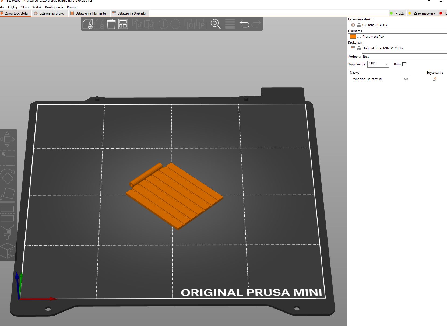
Task: Click the bottom cube icon in left toolbar
Action: (7, 250)
